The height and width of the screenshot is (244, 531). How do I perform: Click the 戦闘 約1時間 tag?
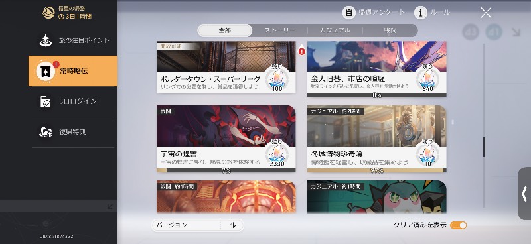177,186
